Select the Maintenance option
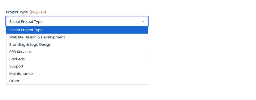This screenshot has height=100, width=256. tap(77, 74)
